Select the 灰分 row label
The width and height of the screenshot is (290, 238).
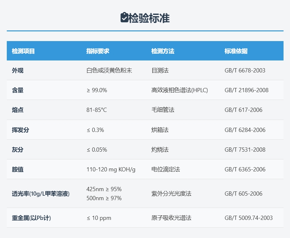pos(17,150)
